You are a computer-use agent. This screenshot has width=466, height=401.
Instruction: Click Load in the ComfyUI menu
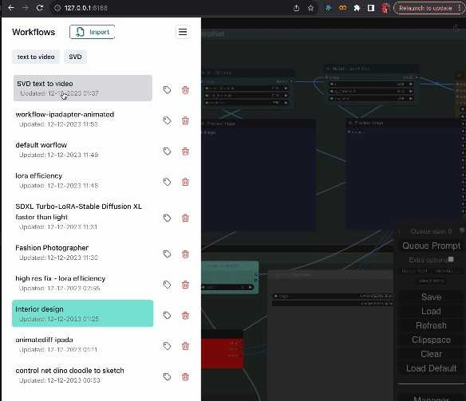tap(431, 311)
